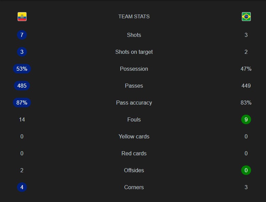The height and width of the screenshot is (202, 266).
Task: Click the 485 passes badge
Action: [22, 86]
